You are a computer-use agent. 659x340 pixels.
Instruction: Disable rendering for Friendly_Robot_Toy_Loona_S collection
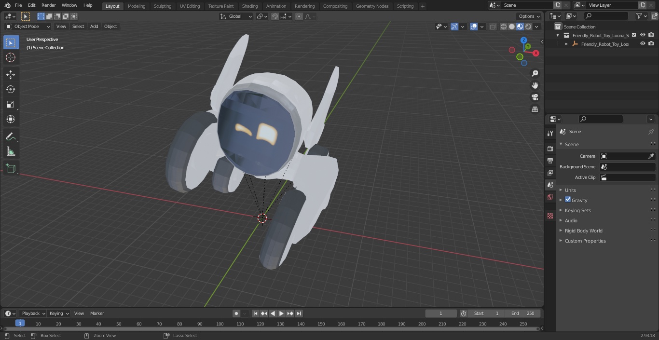(x=651, y=35)
